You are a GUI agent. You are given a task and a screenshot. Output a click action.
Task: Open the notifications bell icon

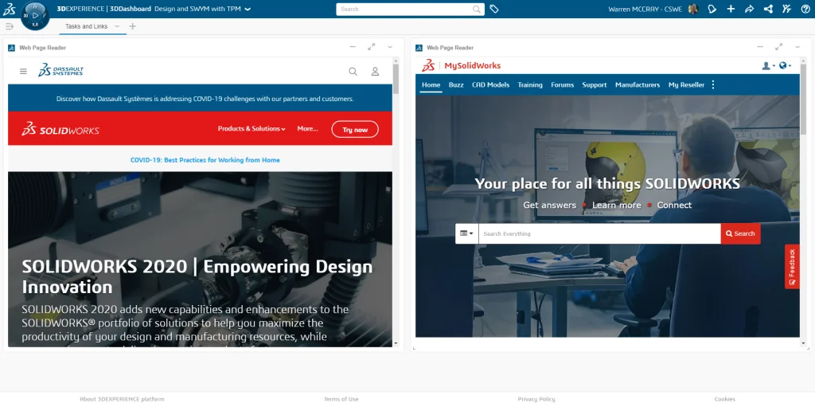pyautogui.click(x=712, y=9)
